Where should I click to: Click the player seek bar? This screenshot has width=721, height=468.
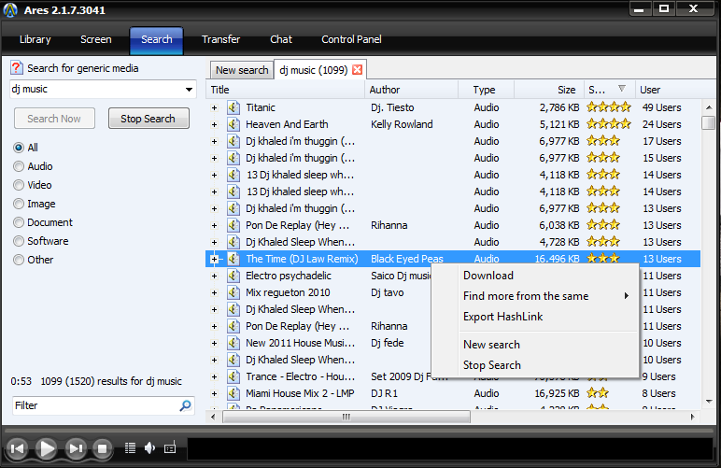click(360, 430)
